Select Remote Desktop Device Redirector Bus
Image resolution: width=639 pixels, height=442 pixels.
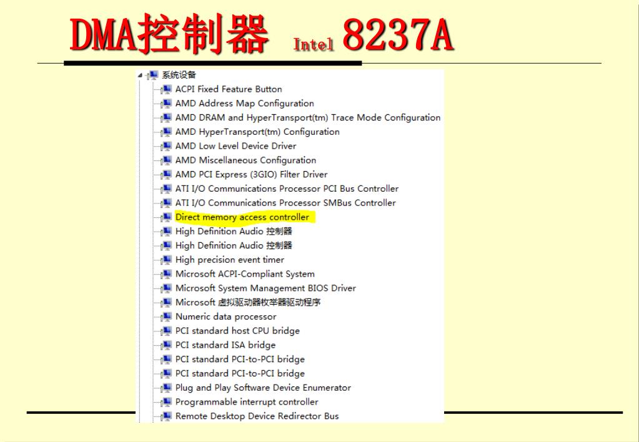click(257, 416)
